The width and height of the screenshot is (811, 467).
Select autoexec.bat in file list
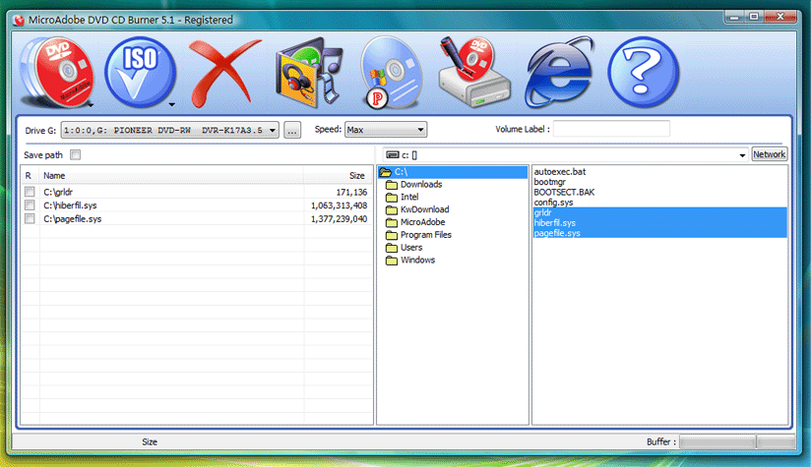560,171
